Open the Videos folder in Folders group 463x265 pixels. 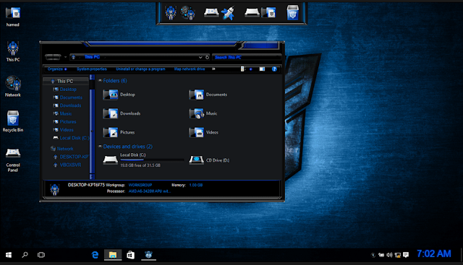click(204, 132)
